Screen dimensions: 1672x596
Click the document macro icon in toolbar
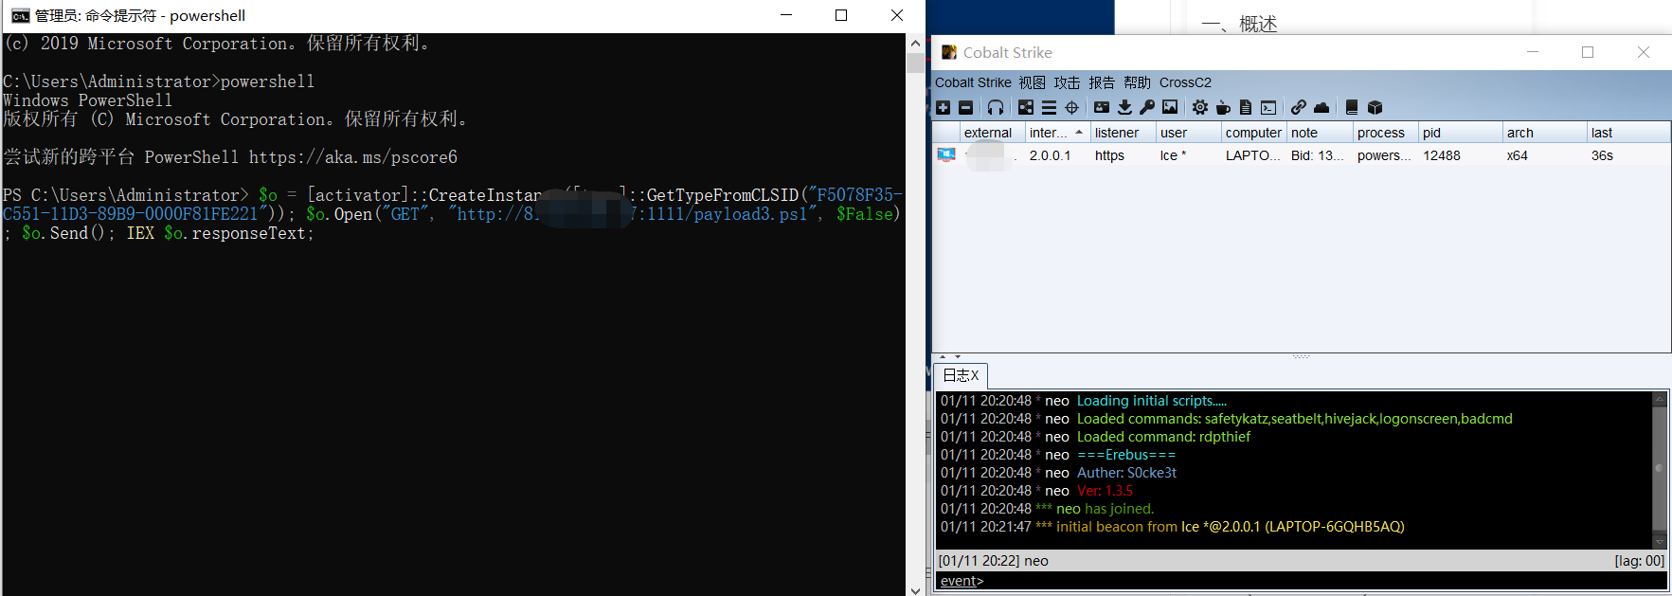(x=1246, y=108)
